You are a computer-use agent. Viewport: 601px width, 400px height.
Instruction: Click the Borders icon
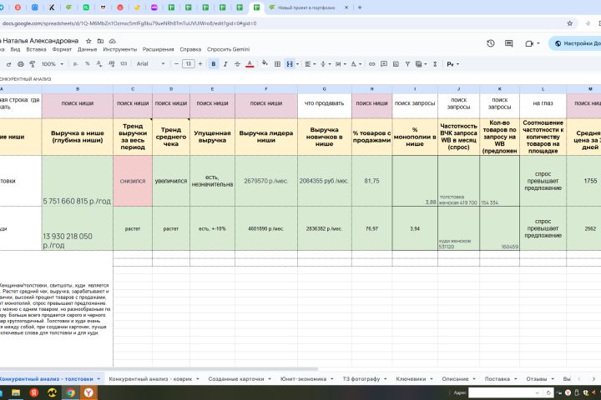pos(277,64)
